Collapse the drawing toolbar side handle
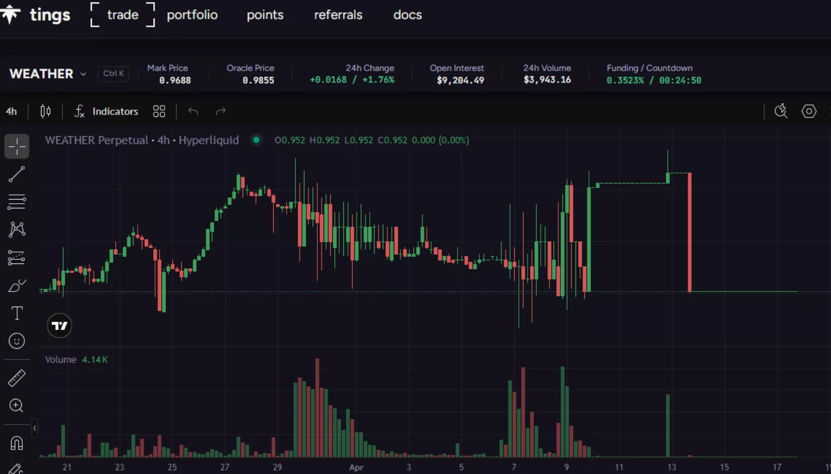The width and height of the screenshot is (831, 474). click(x=34, y=428)
